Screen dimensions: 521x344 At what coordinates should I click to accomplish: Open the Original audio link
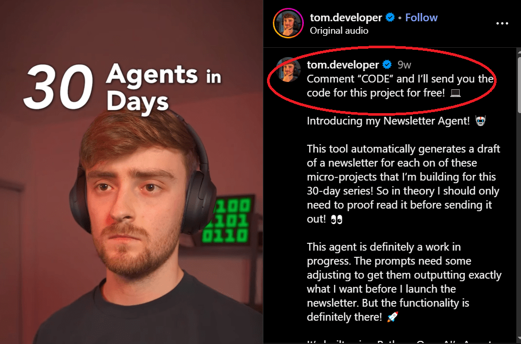339,31
